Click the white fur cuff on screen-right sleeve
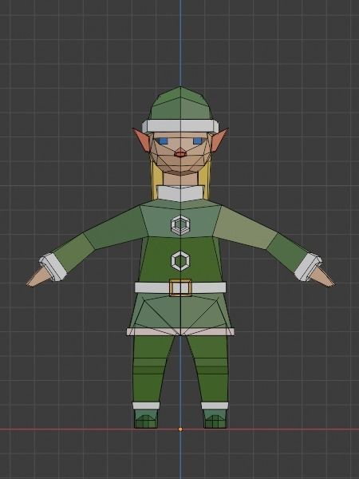 coord(308,267)
